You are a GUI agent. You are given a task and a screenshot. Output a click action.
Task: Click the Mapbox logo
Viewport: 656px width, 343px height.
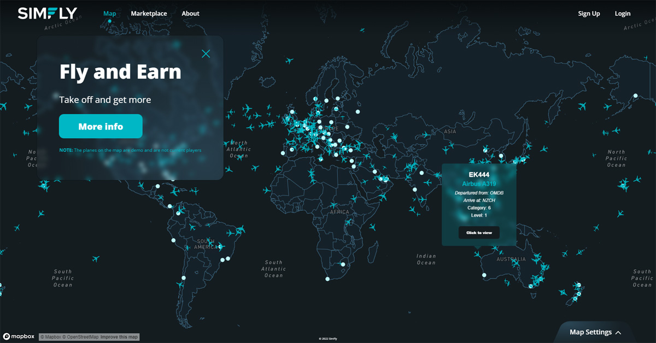[19, 336]
